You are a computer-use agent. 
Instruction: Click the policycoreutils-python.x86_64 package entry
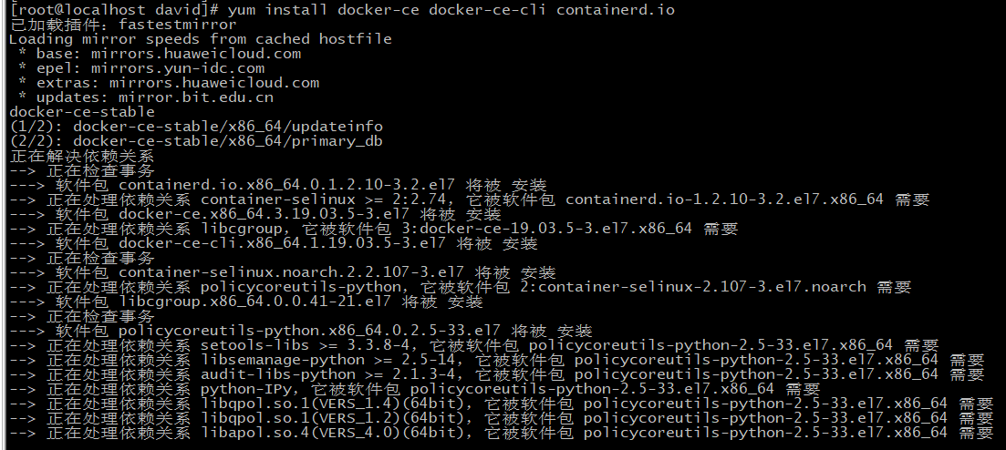click(x=309, y=332)
